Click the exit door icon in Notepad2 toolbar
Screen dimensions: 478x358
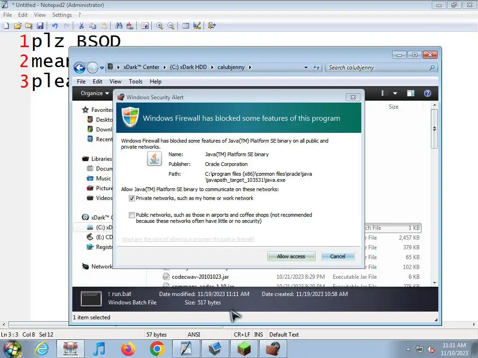coord(212,26)
